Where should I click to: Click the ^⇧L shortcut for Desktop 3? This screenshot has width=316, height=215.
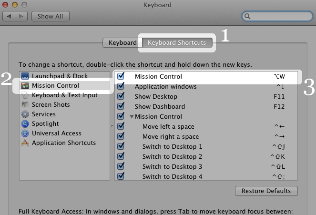[278, 166]
